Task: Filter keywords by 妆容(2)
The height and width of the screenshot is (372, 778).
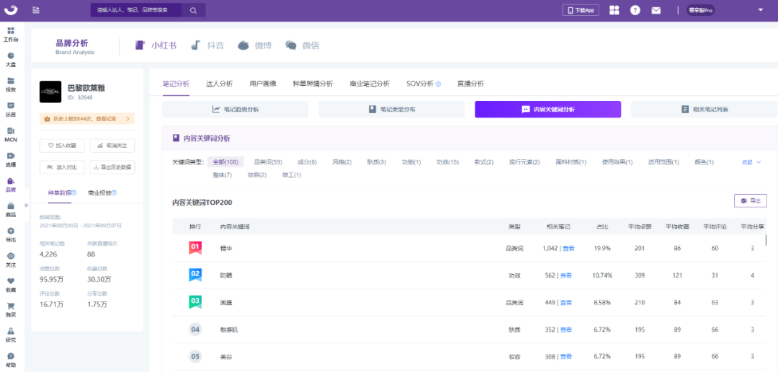Action: point(257,174)
